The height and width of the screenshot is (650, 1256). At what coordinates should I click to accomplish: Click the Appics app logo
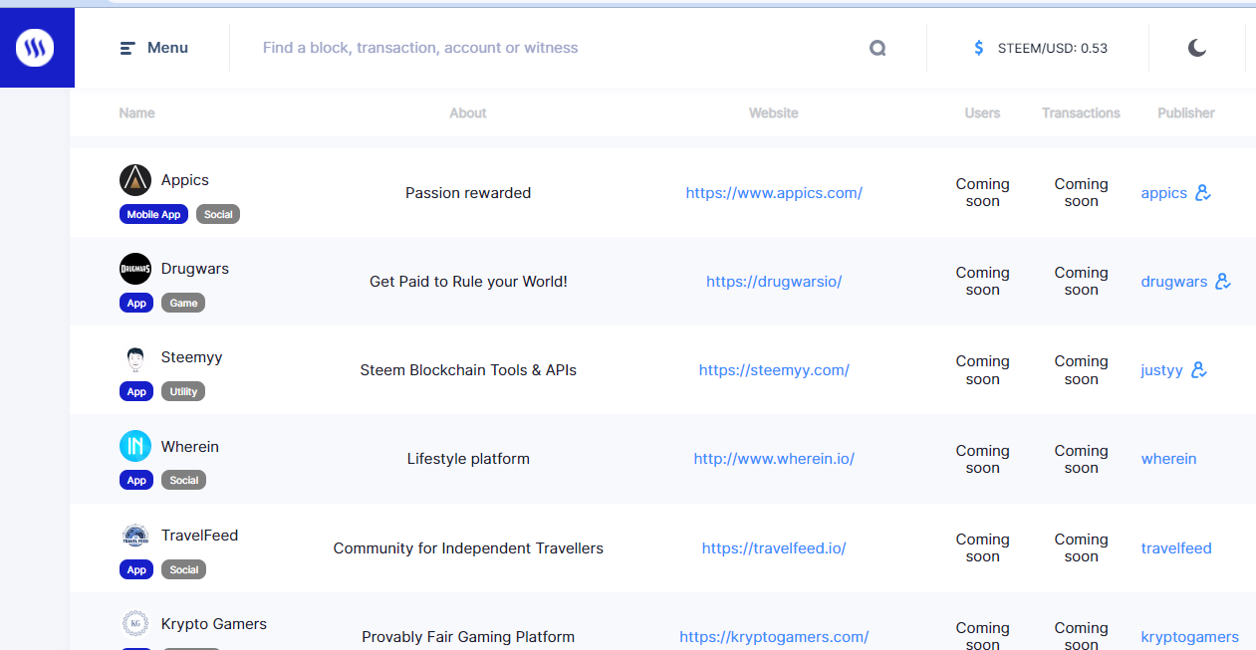coord(135,180)
